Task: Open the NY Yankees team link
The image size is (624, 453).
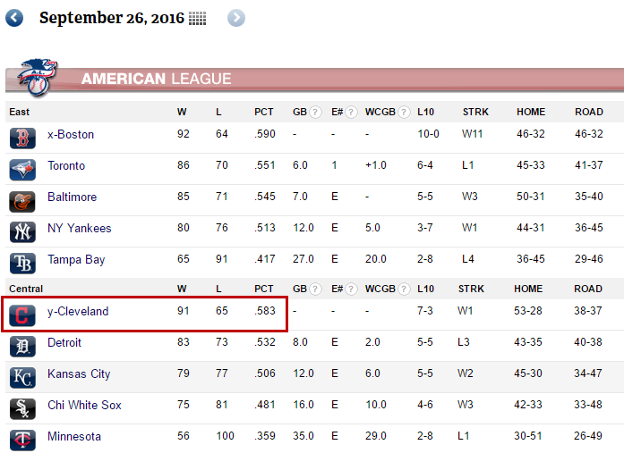Action: [79, 228]
